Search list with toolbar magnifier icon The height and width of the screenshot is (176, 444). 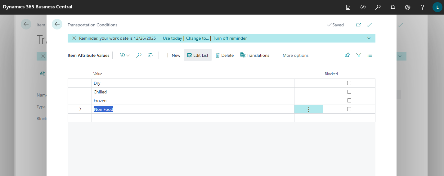click(x=139, y=55)
